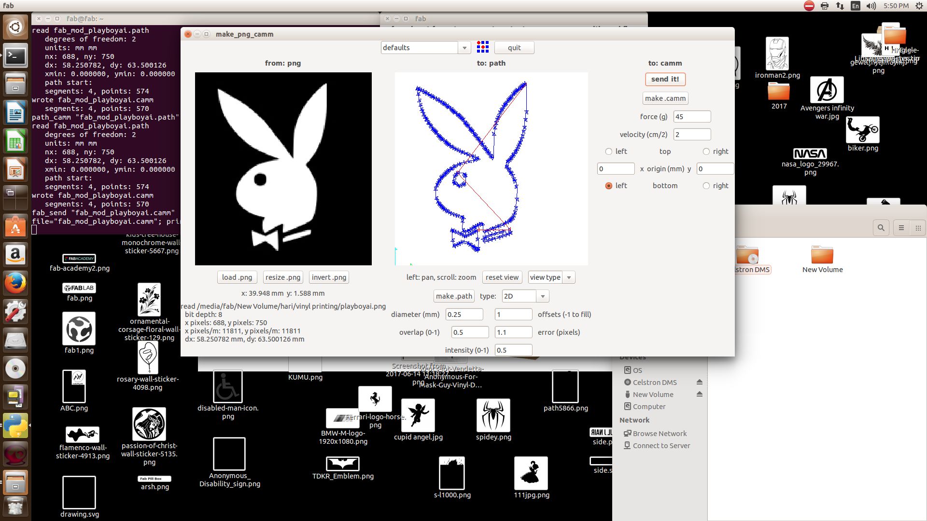
Task: Eject the Celstron DMS device
Action: click(699, 382)
